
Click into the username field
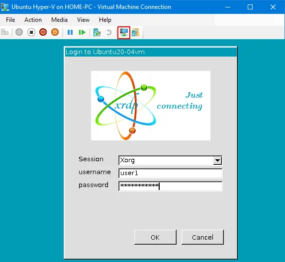[170, 173]
